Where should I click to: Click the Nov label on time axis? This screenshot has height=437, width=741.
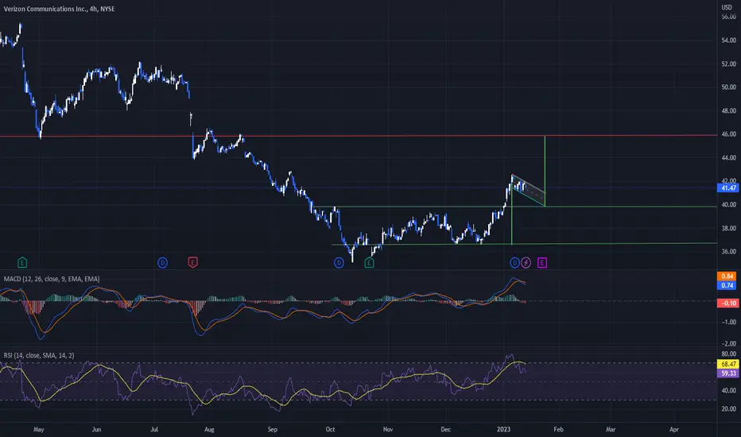(x=387, y=429)
